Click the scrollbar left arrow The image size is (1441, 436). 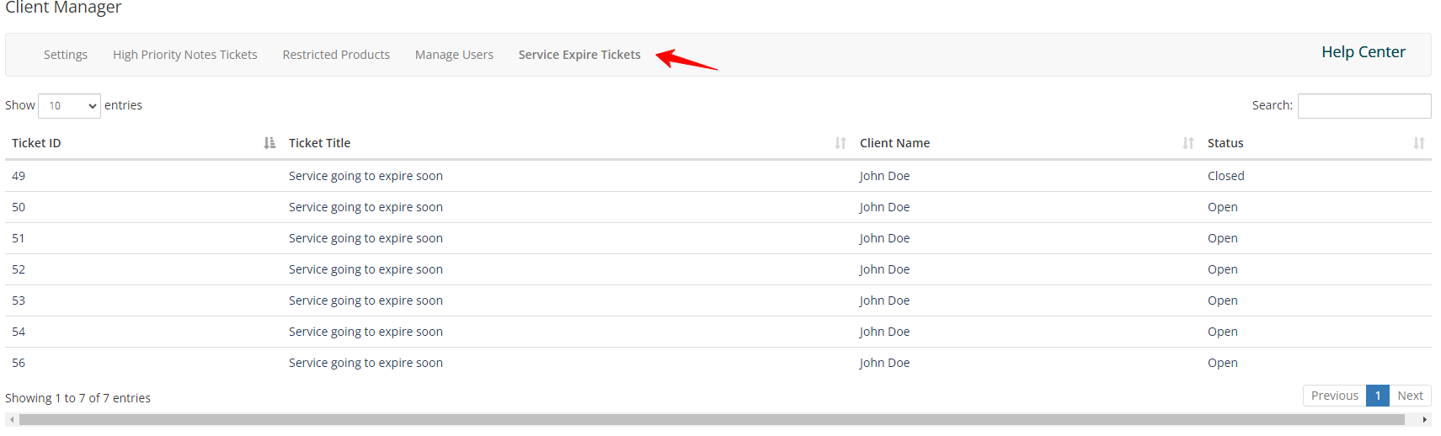(12, 419)
